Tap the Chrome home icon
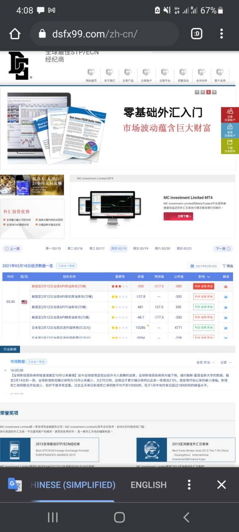239x532 pixels. tap(15, 34)
